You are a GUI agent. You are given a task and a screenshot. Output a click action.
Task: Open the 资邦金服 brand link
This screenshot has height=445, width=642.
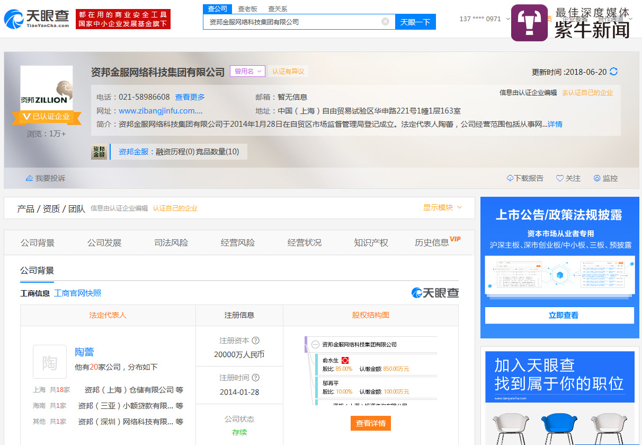pos(133,152)
